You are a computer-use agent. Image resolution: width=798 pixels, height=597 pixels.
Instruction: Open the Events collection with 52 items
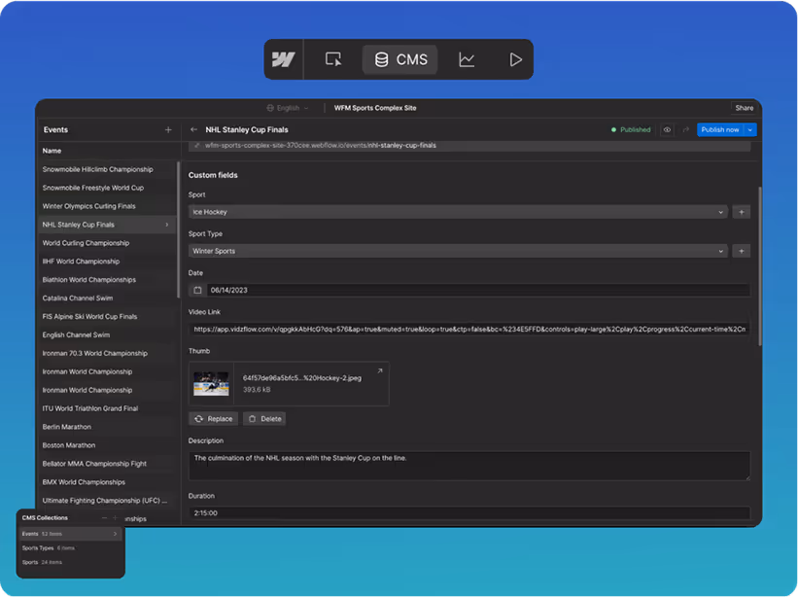coord(71,534)
